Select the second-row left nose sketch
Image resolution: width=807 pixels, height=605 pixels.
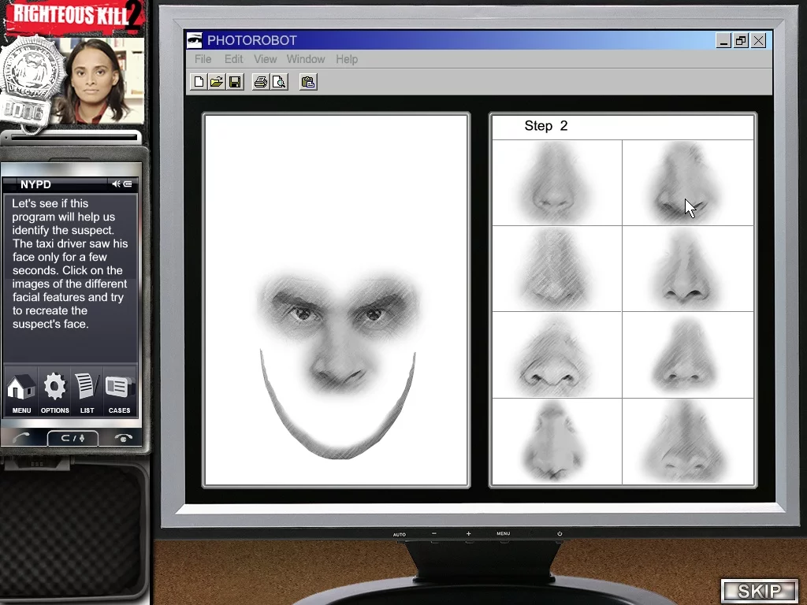[557, 269]
